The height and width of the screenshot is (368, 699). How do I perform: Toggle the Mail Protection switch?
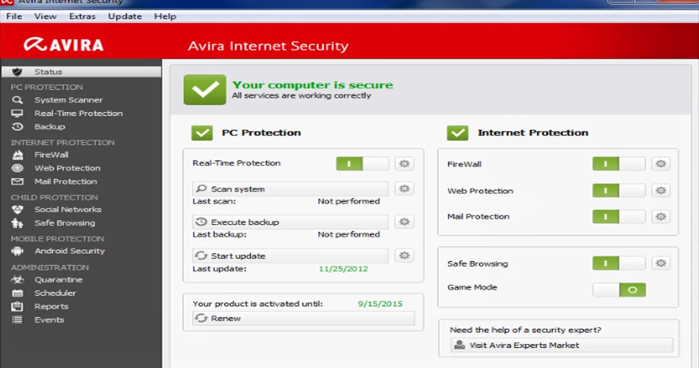click(x=619, y=216)
